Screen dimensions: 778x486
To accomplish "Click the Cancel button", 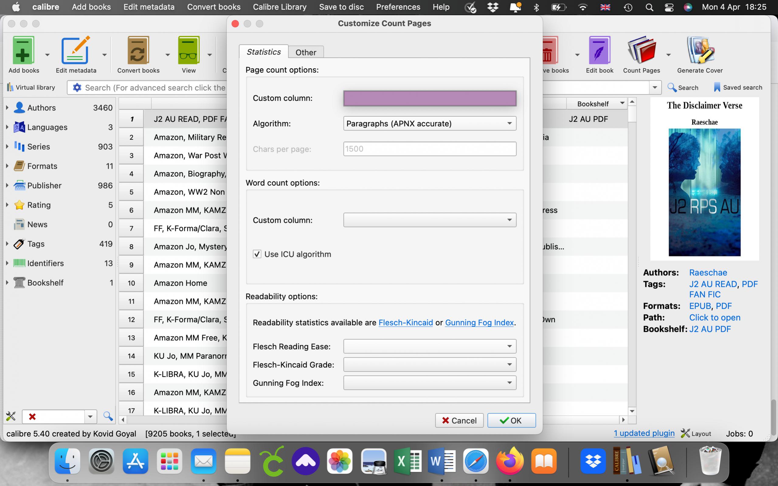I will pos(459,420).
